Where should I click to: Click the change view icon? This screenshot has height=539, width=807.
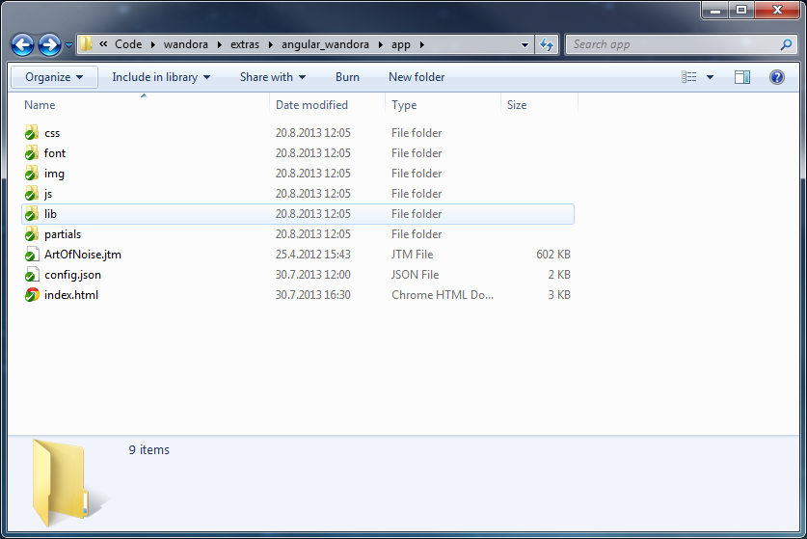click(x=689, y=77)
